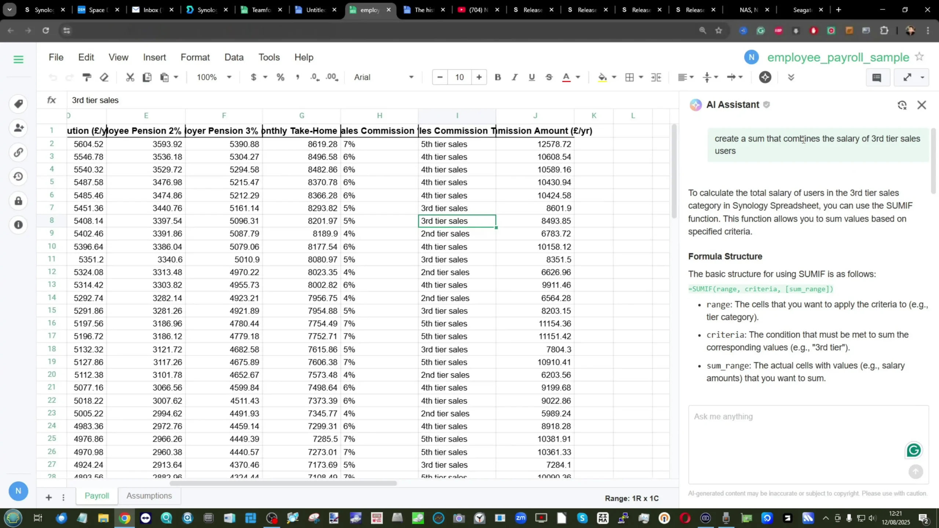Screen dimensions: 939x528
Task: Click the horizontal sheet scrollbar
Action: pyautogui.click(x=283, y=483)
